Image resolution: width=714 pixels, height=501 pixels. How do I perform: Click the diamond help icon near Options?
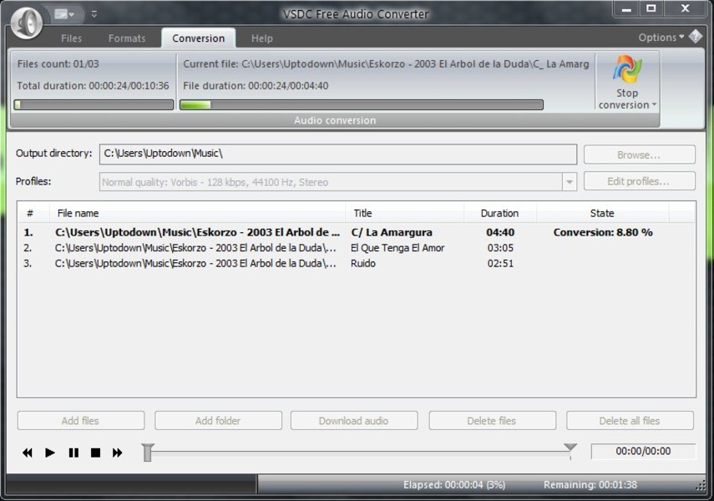click(696, 37)
